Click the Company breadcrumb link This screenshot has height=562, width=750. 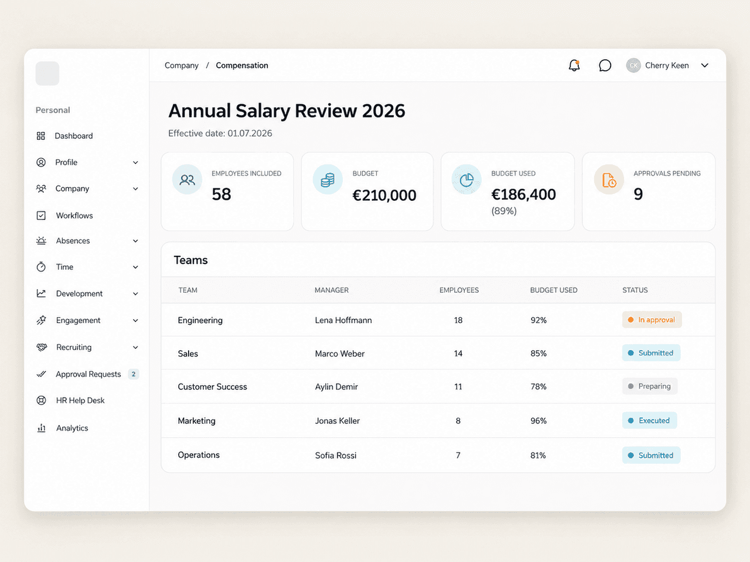point(182,66)
